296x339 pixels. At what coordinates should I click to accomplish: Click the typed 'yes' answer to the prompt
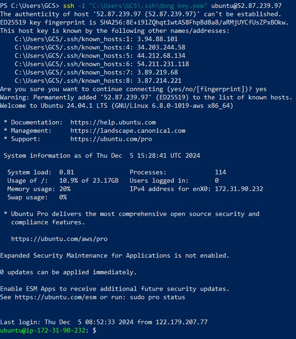pos(261,89)
